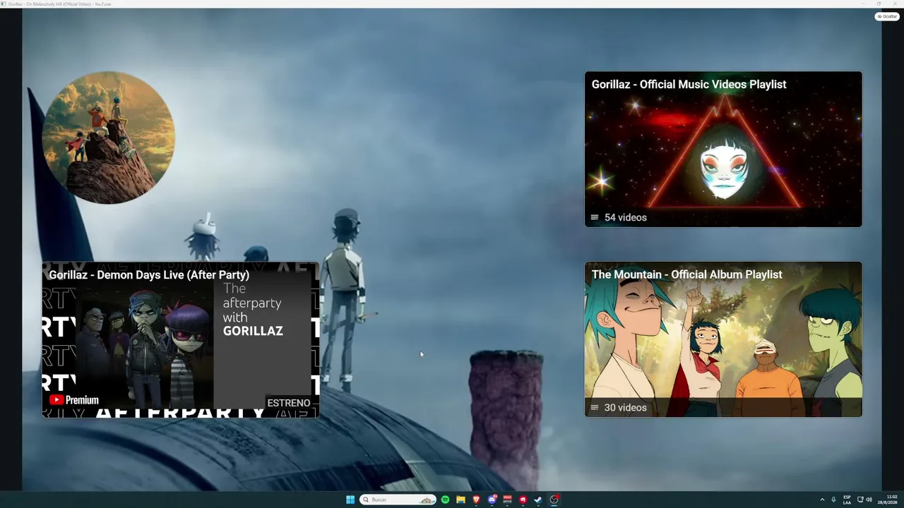Open Discord from the taskbar
The image size is (904, 508).
[x=492, y=500]
